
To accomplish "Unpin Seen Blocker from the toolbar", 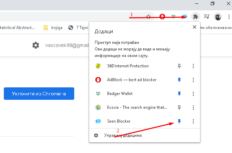I will [x=179, y=121].
